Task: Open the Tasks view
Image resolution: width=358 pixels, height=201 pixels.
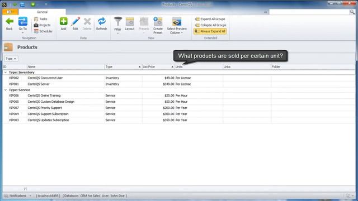Action: pos(41,19)
